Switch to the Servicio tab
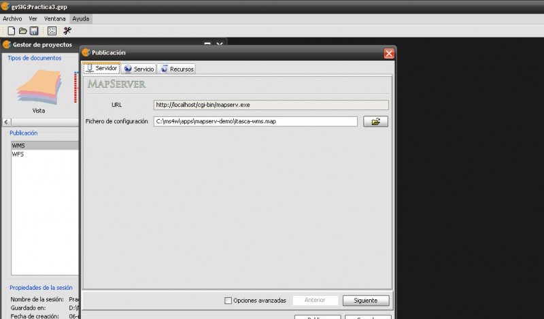This screenshot has height=319, width=544. (139, 69)
